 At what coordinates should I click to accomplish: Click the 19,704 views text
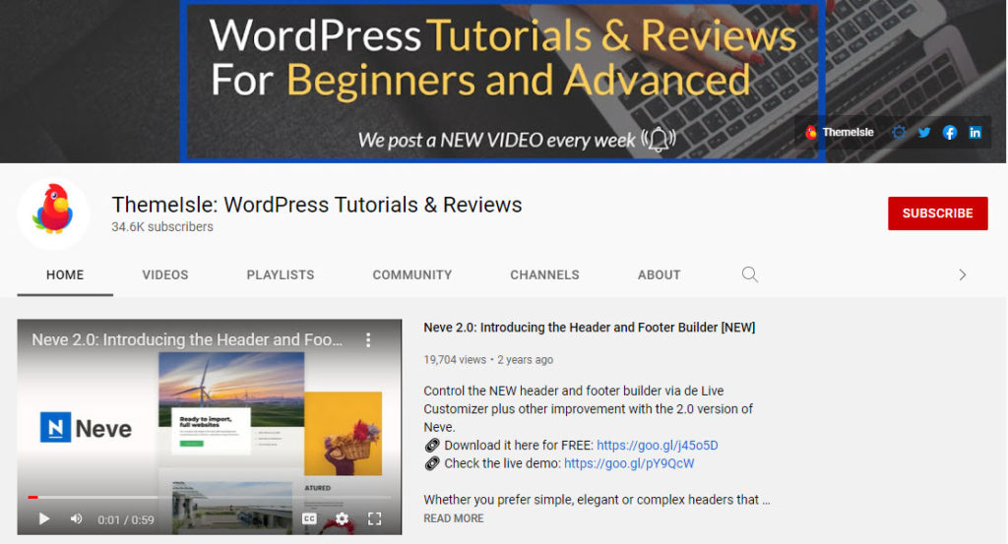[455, 360]
